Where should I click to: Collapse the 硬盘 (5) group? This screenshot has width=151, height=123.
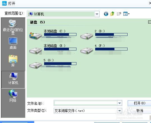pos(149,22)
